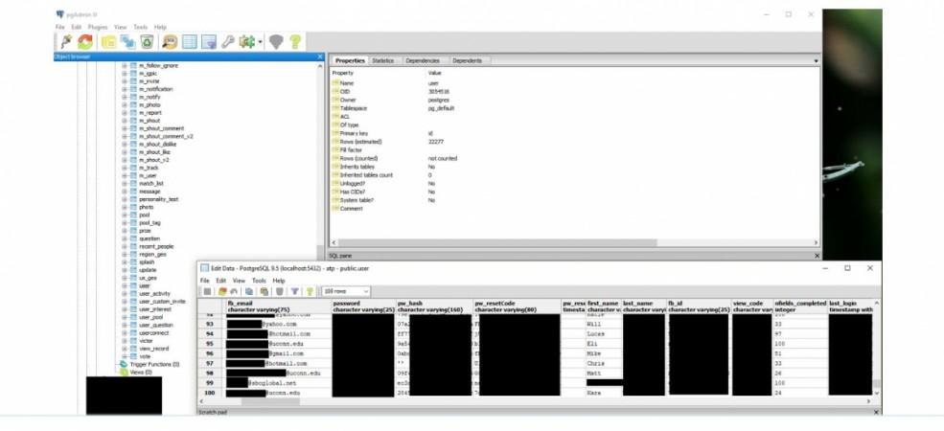Switch to the Dependencies tab
Screen dimensions: 944x431
422,60
